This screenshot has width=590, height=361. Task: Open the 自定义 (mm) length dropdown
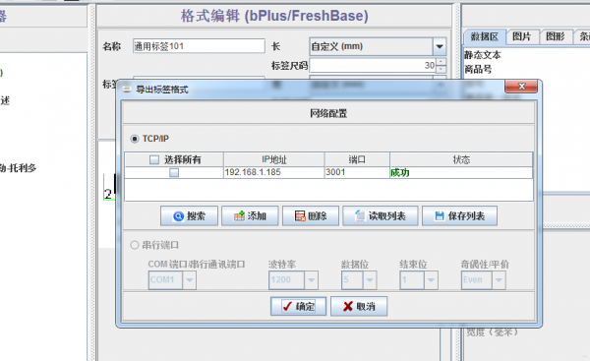tap(440, 46)
